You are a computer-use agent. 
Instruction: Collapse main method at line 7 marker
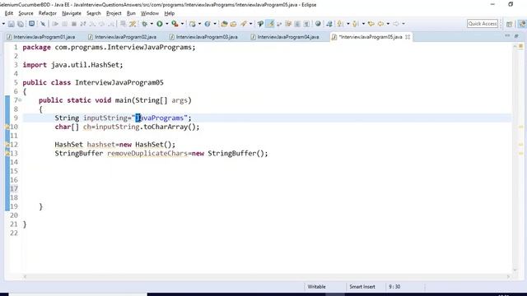[x=20, y=100]
